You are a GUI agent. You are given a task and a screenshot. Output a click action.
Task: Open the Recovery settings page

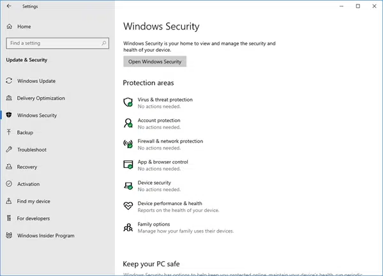[27, 167]
